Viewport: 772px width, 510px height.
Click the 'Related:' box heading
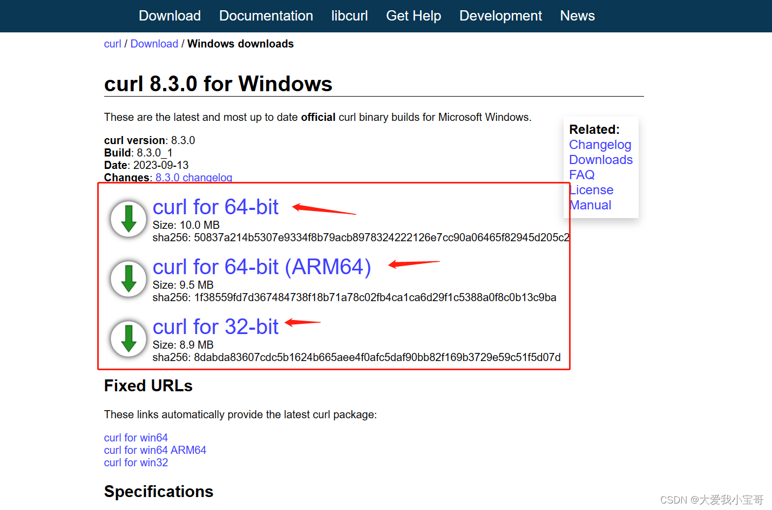pos(594,130)
